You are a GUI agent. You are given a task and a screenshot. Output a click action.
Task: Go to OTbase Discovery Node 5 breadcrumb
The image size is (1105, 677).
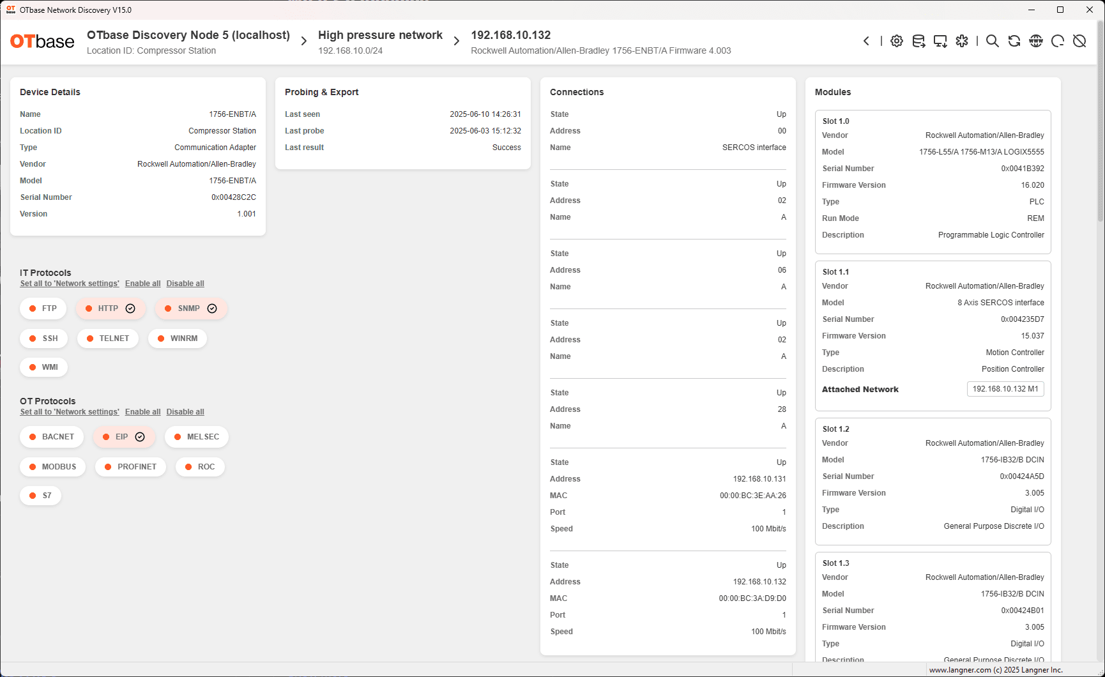(x=188, y=35)
